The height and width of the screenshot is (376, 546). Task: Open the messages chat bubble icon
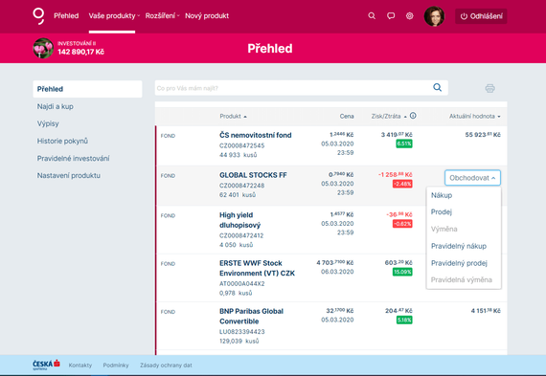tap(391, 16)
